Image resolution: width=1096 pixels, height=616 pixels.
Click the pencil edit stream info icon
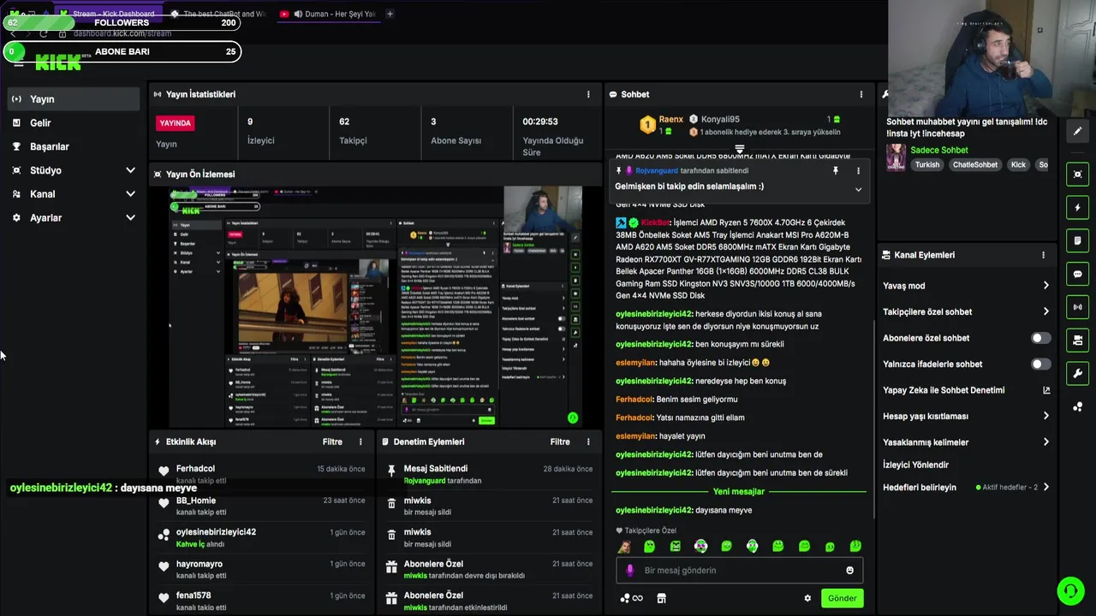1077,131
